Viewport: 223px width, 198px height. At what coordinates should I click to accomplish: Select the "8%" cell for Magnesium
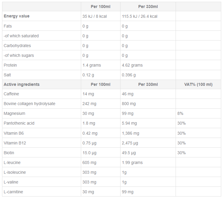click(x=180, y=113)
